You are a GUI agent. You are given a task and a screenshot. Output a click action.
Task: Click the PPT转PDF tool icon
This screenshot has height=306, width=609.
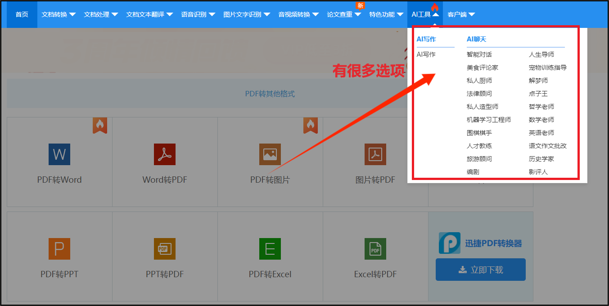pyautogui.click(x=164, y=249)
